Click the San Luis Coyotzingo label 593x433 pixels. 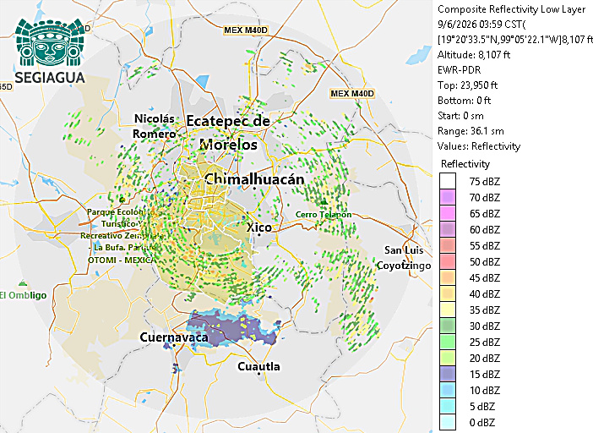[404, 258]
